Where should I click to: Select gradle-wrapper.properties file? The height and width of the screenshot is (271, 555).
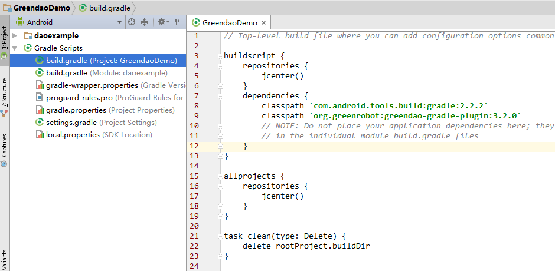[x=99, y=85]
